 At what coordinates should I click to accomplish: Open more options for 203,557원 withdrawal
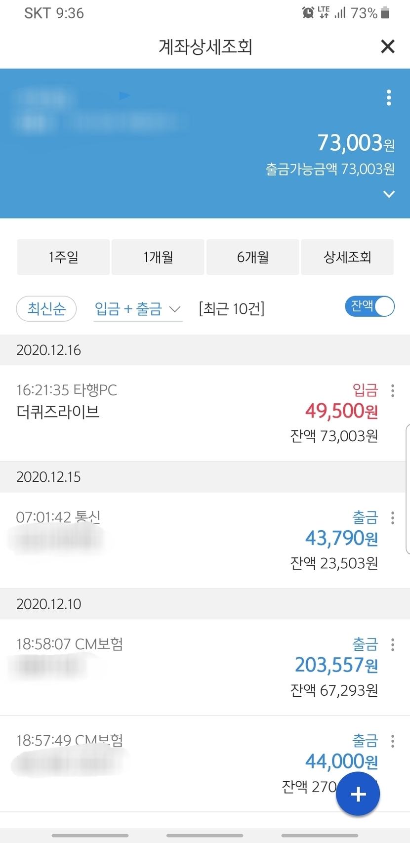(393, 644)
